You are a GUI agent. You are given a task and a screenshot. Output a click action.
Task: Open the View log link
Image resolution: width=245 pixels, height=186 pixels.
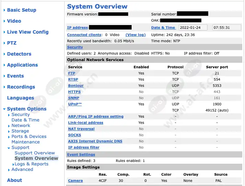point(135,35)
